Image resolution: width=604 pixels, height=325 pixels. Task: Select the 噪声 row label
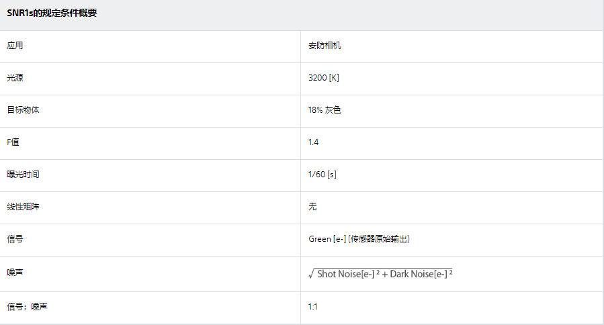15,273
